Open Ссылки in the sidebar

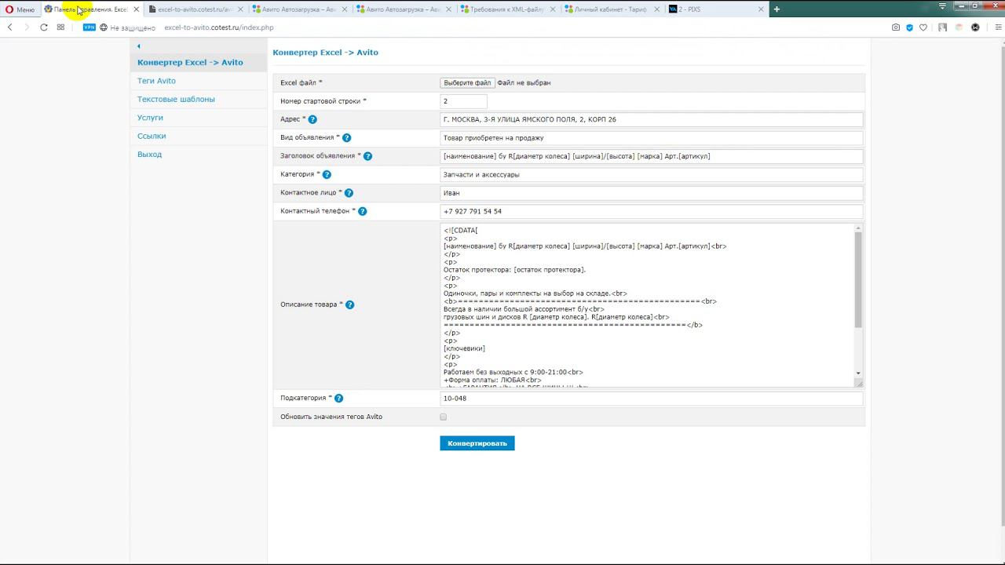(152, 136)
